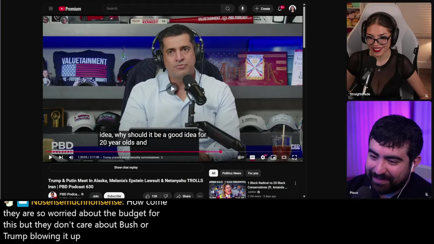
Task: Open the Create video button
Action: [262, 8]
